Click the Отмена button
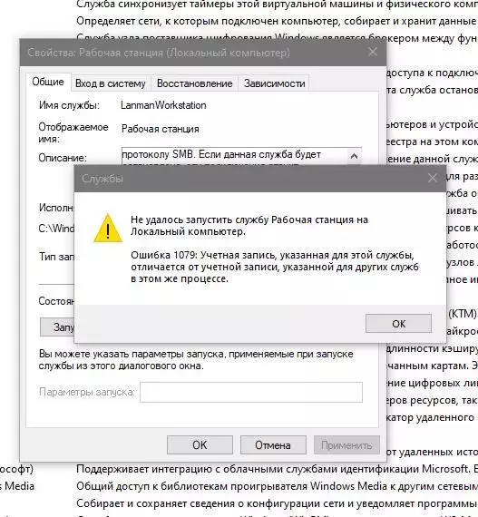This screenshot has height=517, width=478. coord(273,444)
